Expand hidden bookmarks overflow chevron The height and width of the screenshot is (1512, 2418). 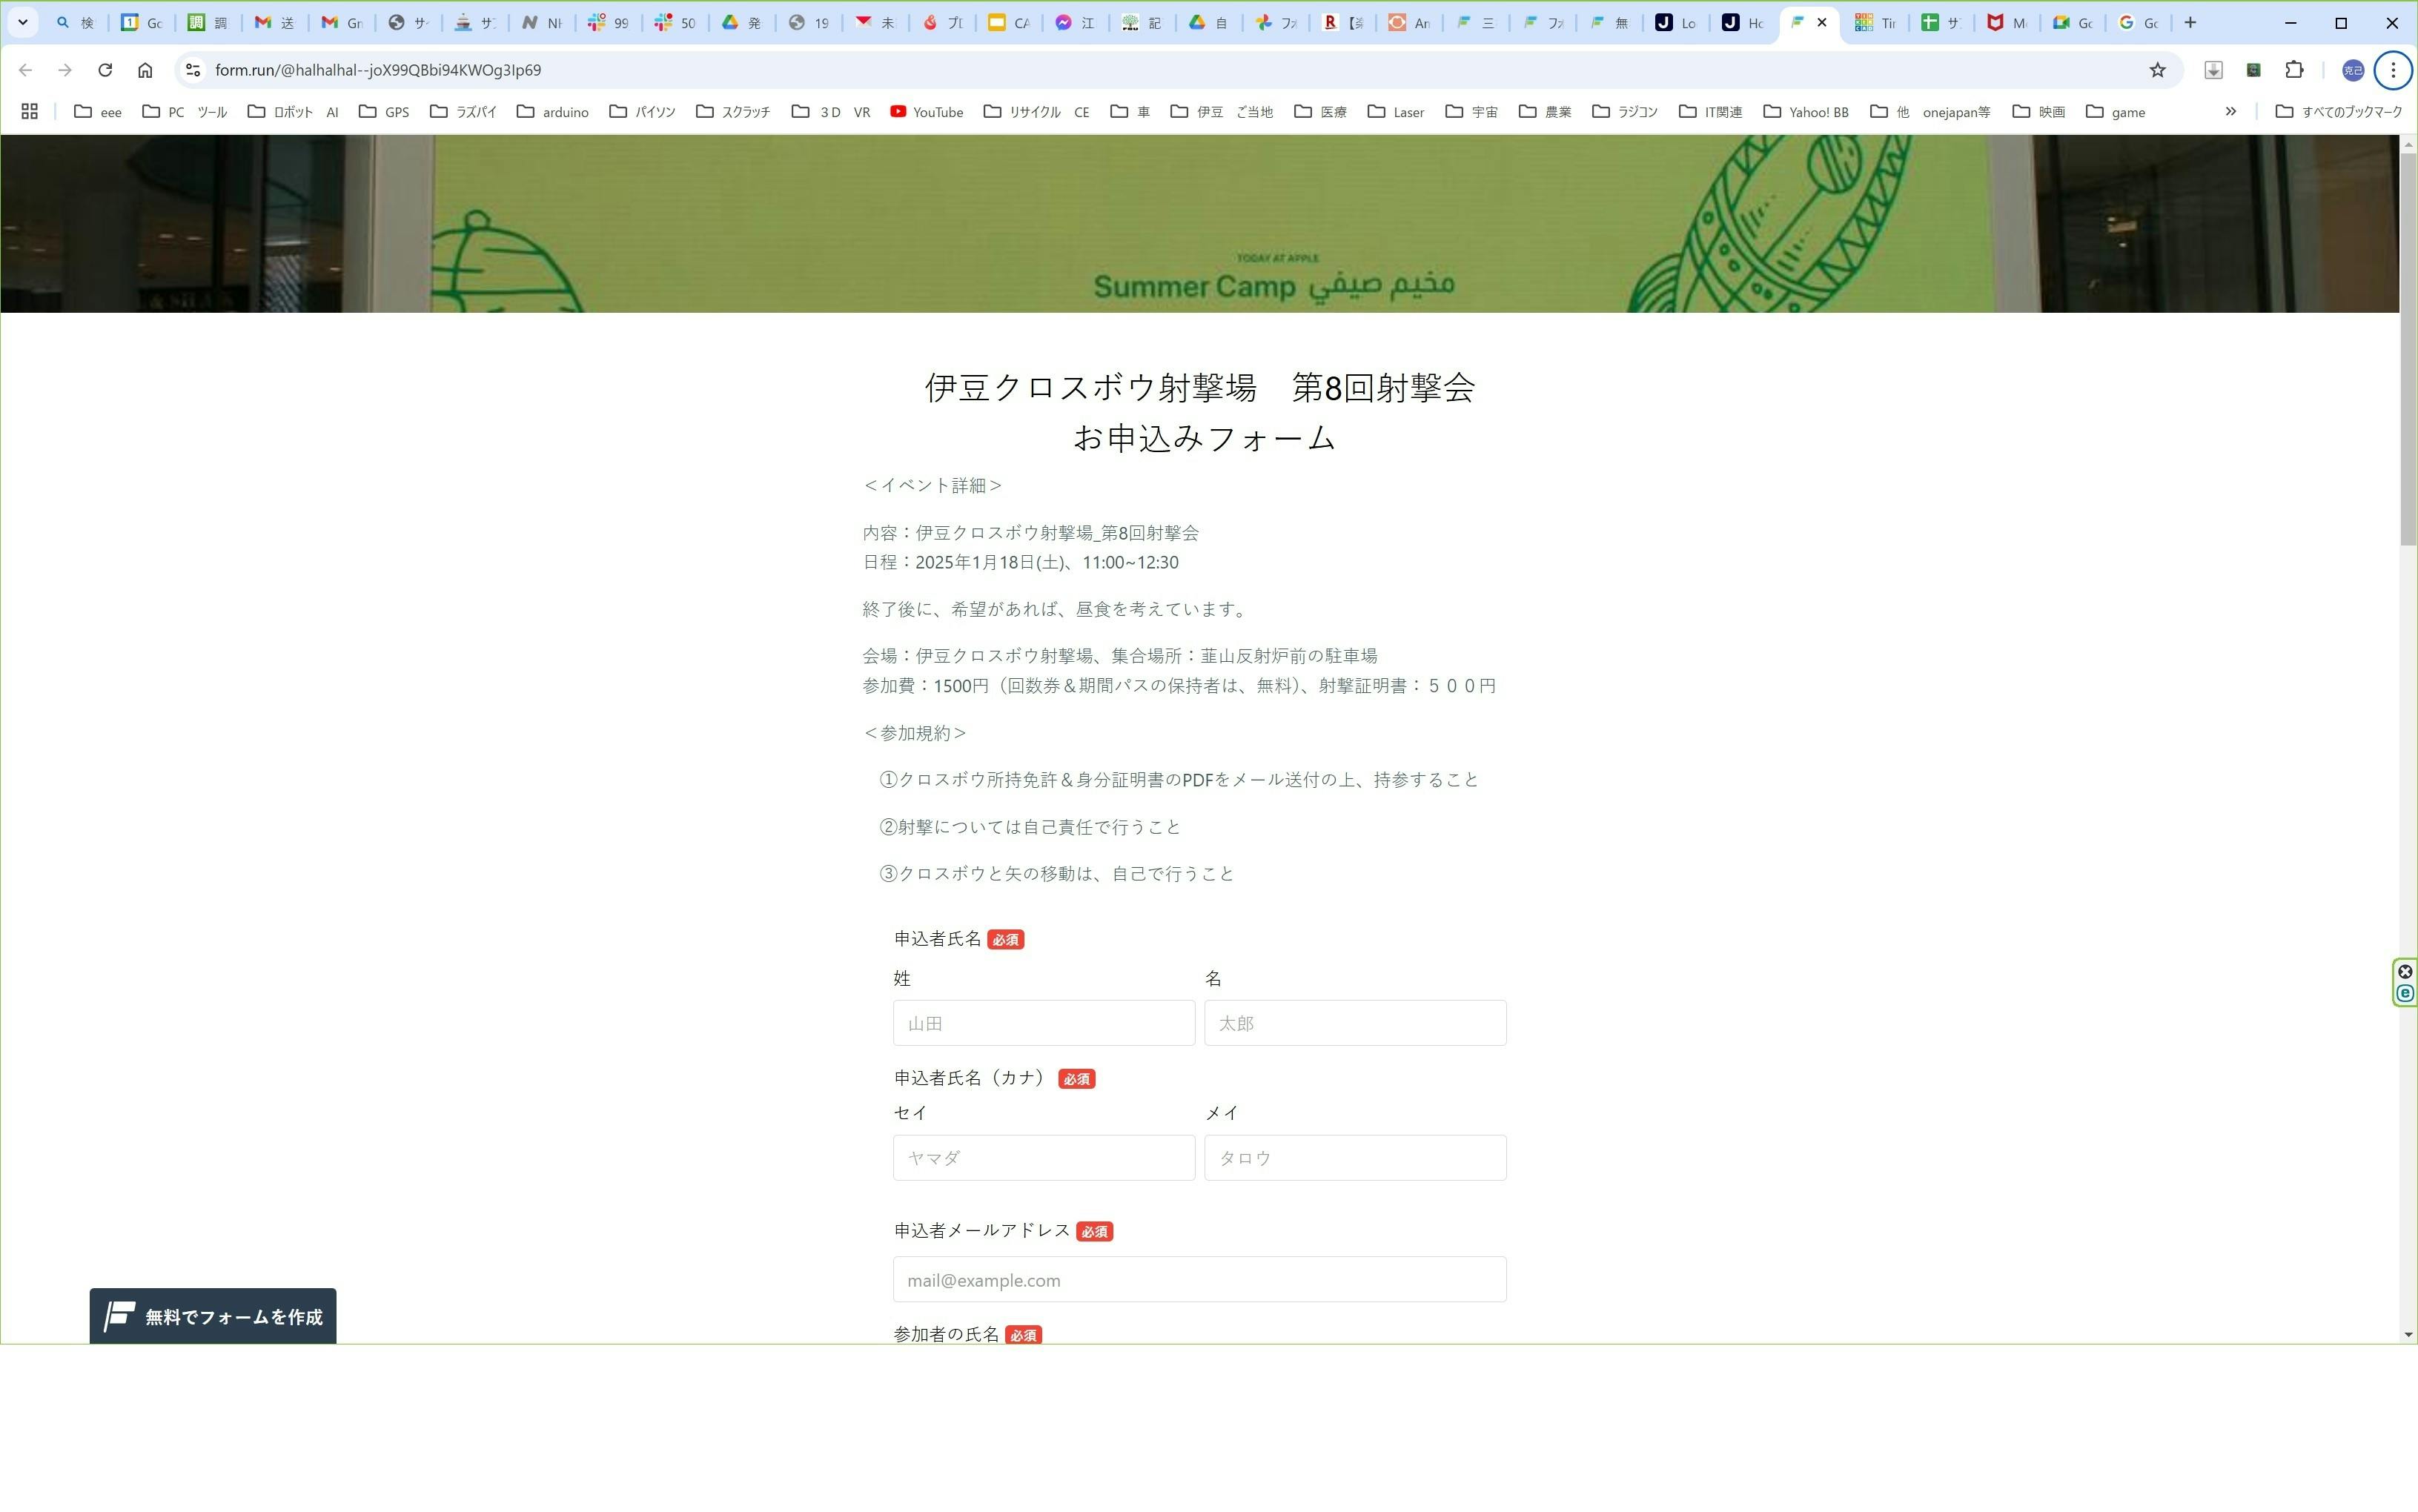click(x=2230, y=112)
